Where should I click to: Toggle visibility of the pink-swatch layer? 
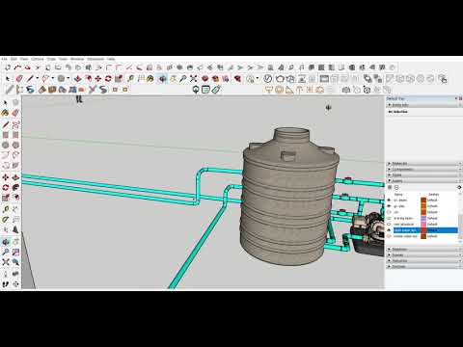pyautogui.click(x=389, y=225)
